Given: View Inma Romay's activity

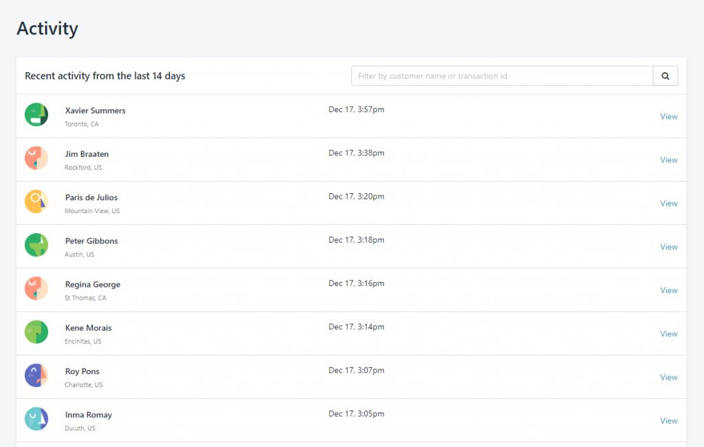Looking at the screenshot, I should point(668,421).
